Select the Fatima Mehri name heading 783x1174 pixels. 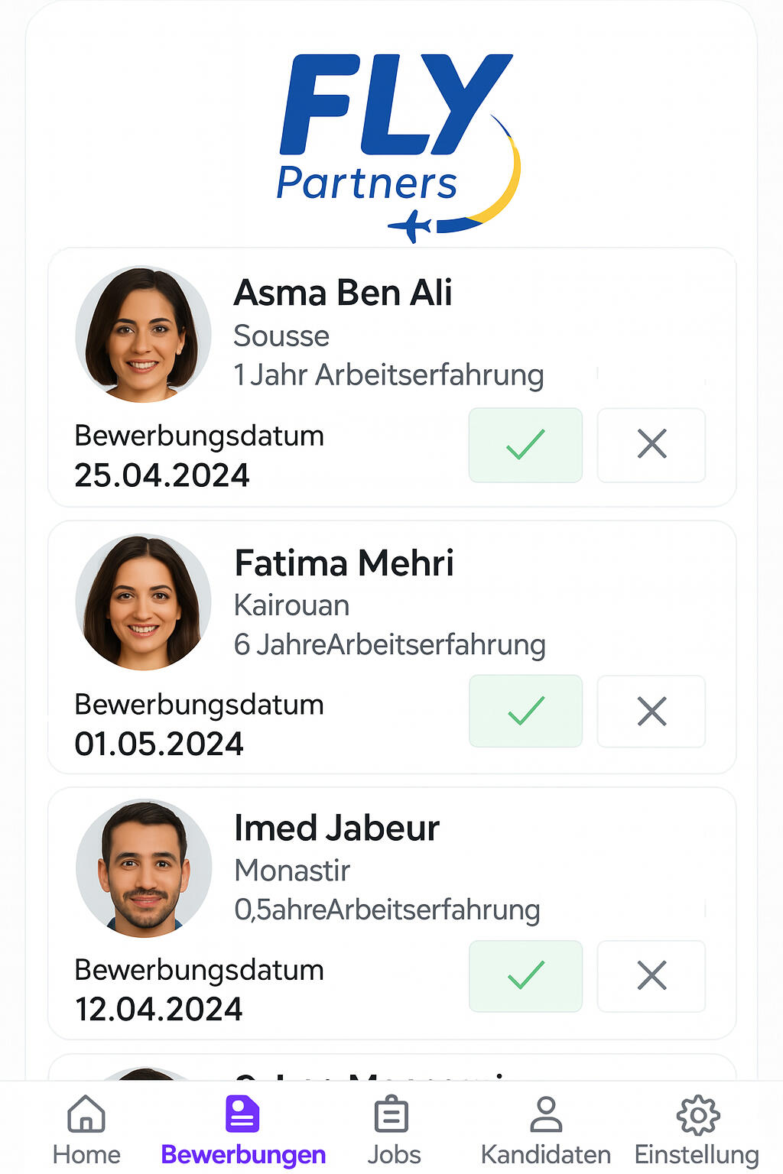(x=344, y=563)
